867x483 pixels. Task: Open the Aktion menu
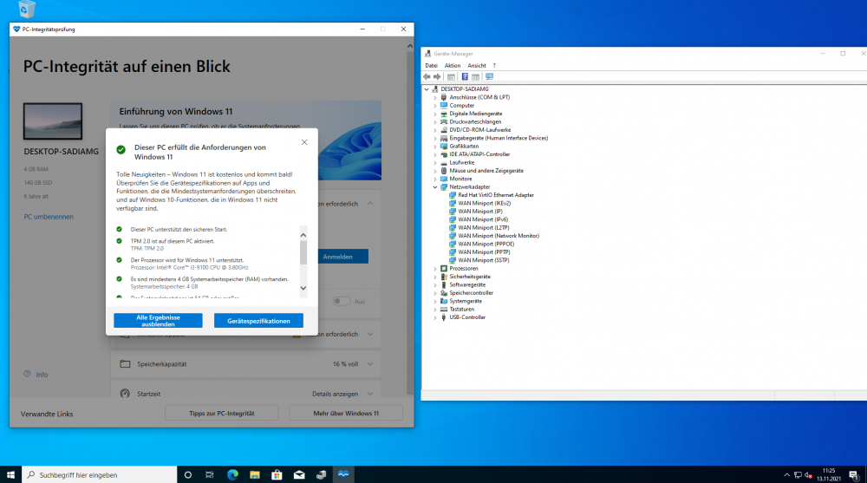coord(453,65)
